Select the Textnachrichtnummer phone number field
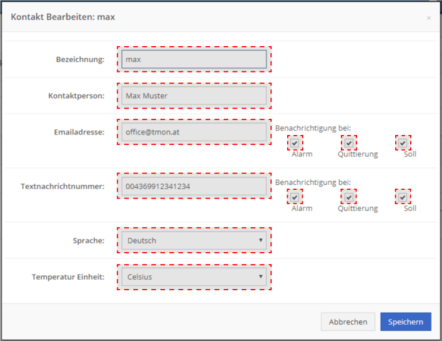442x341 pixels. pos(194,186)
